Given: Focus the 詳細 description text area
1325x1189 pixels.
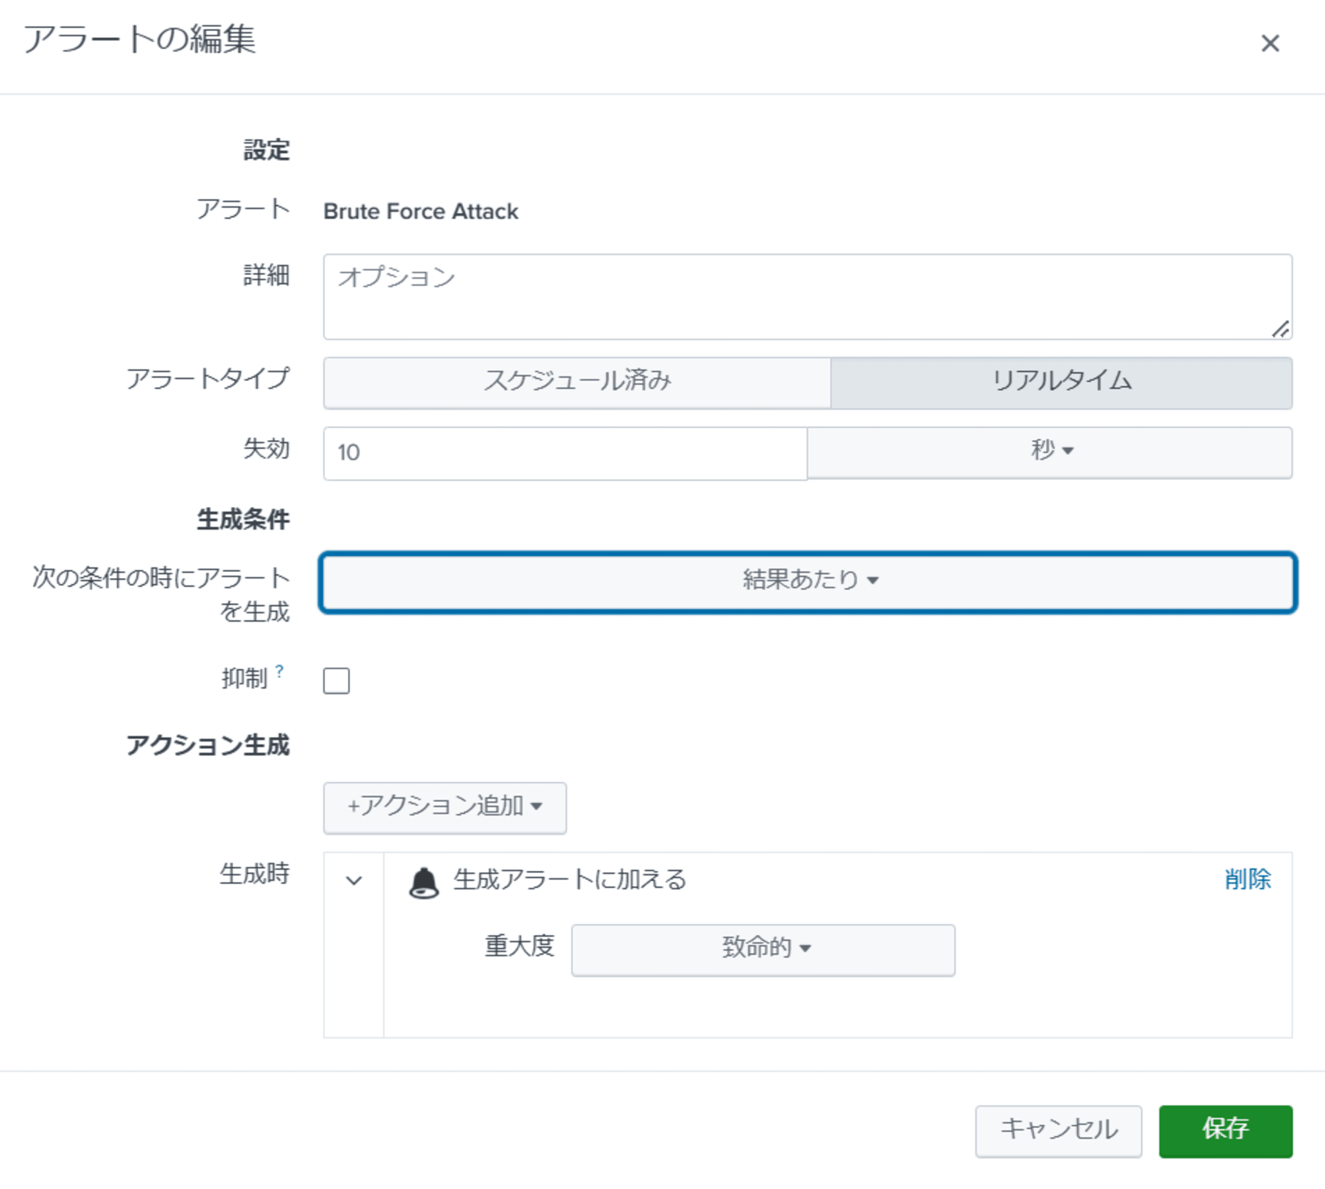Looking at the screenshot, I should [x=808, y=297].
